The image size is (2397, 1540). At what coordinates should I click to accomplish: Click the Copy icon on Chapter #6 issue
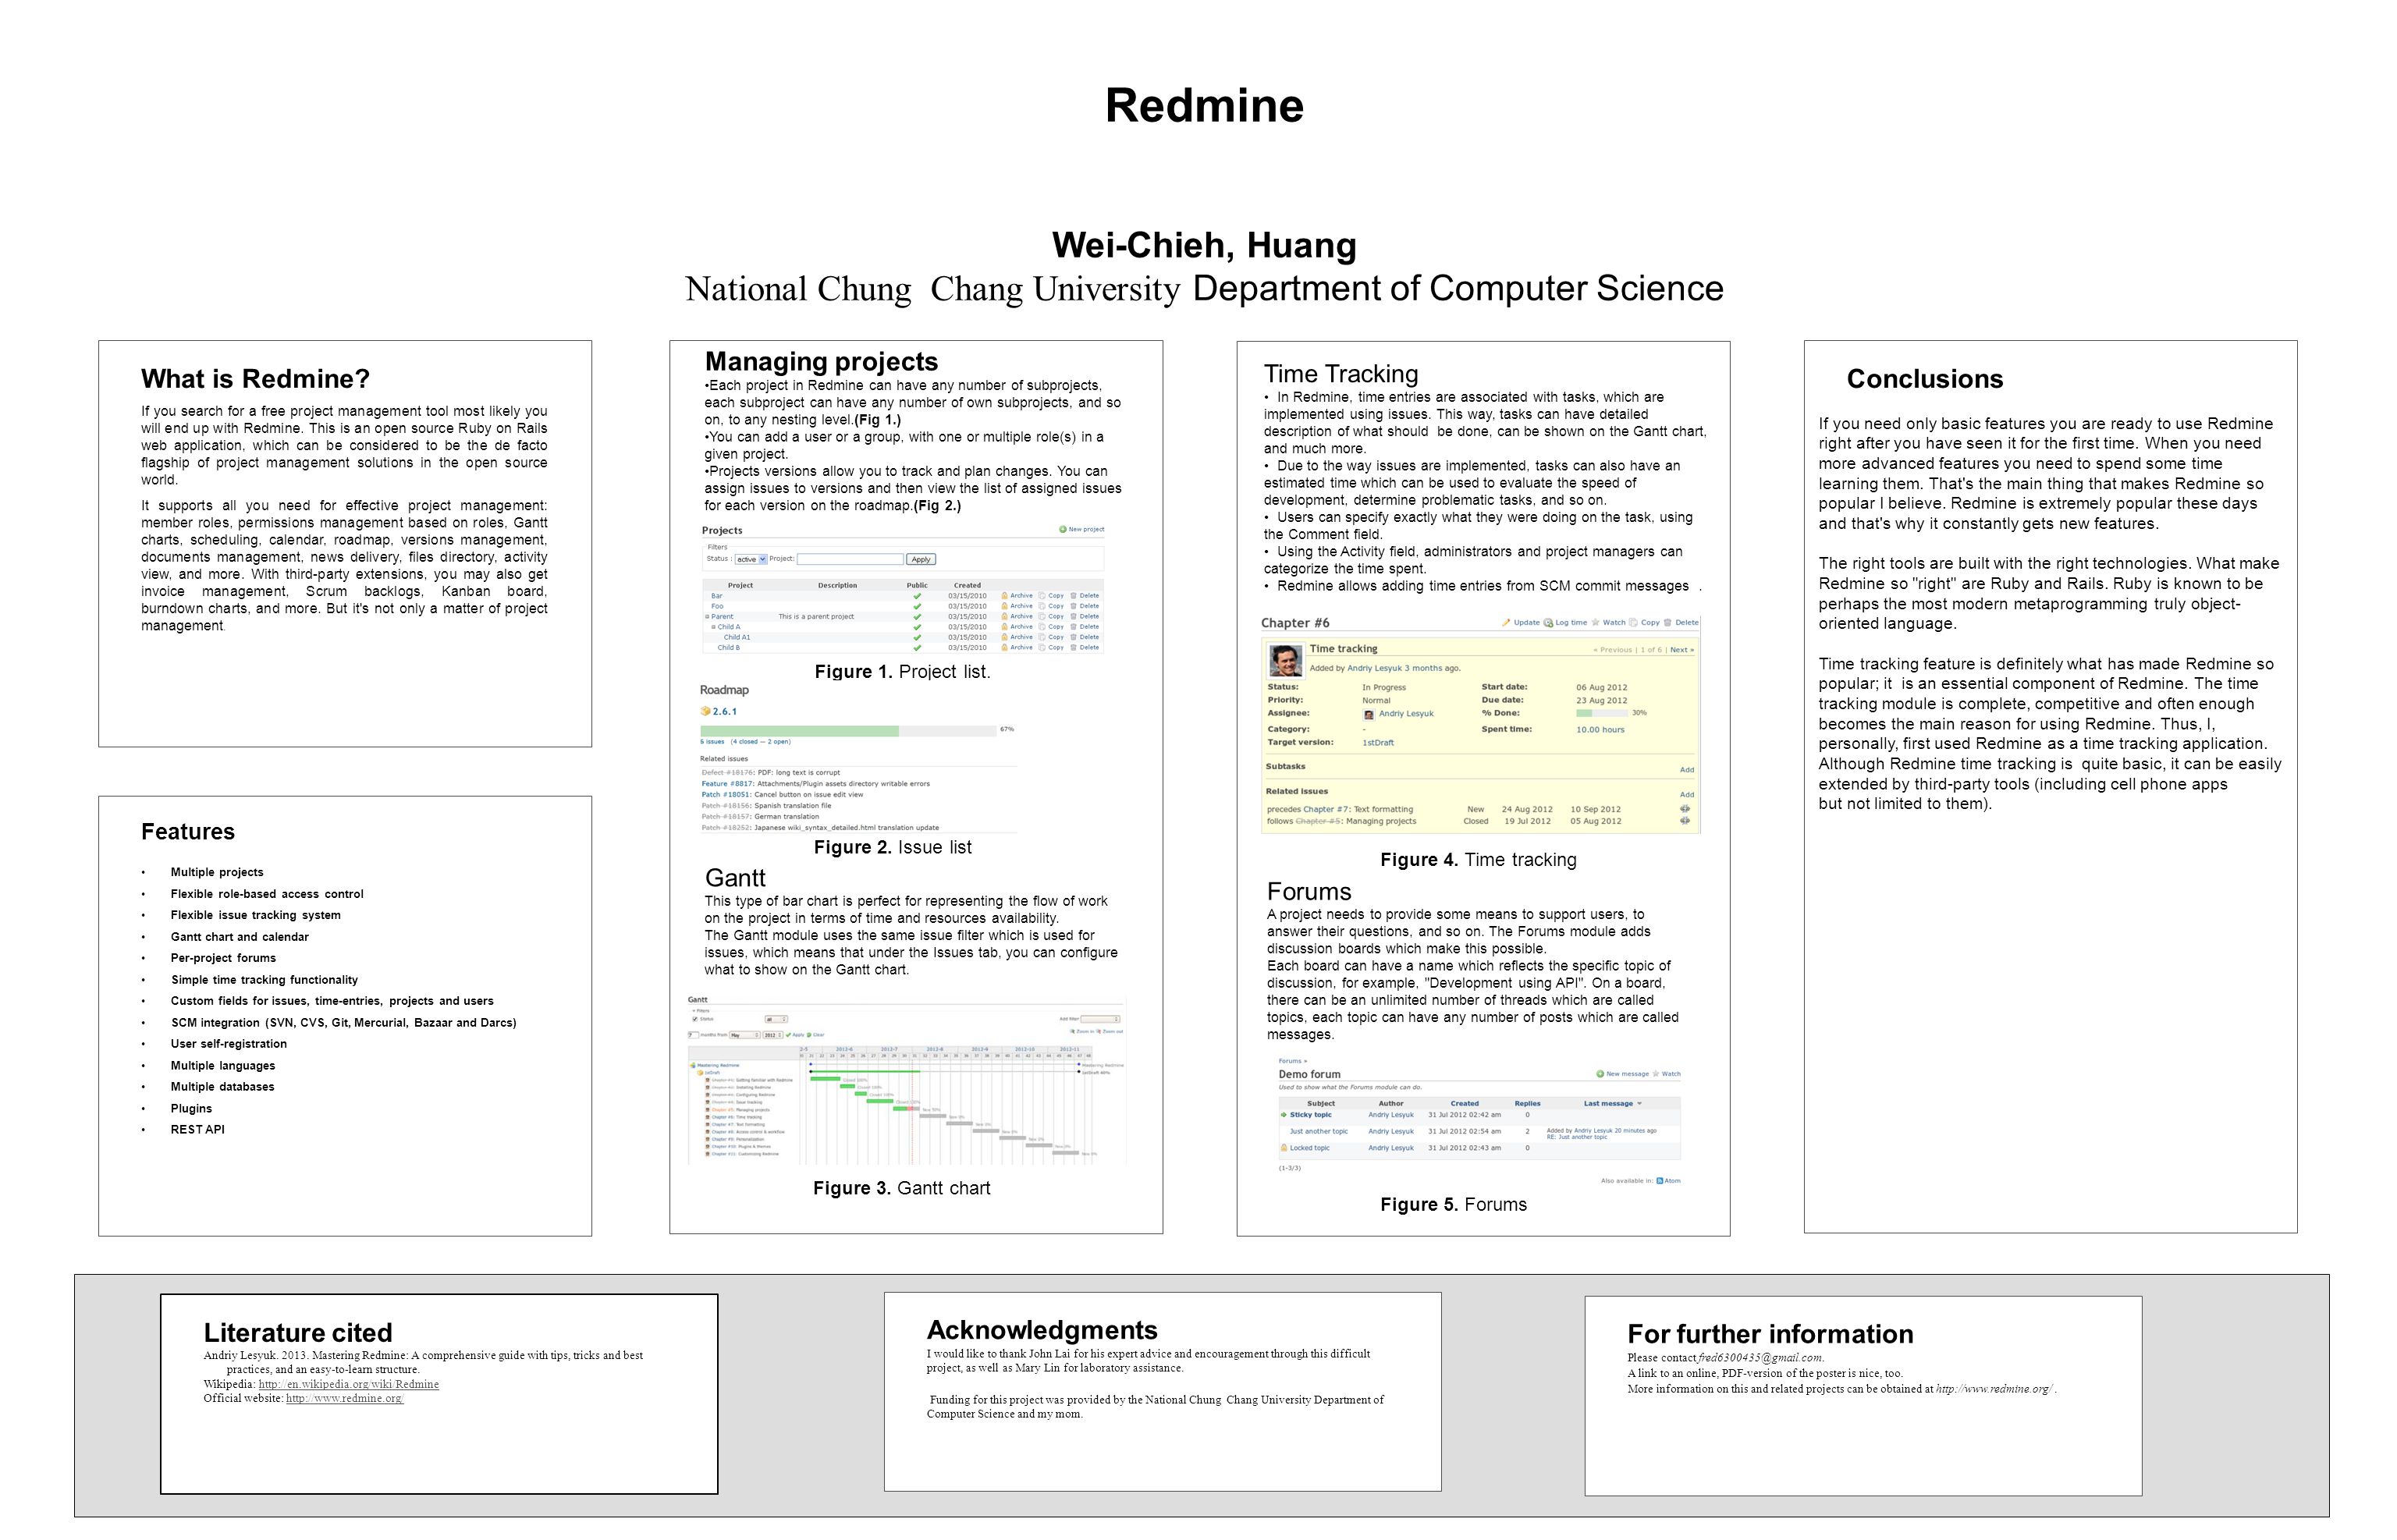click(1633, 623)
